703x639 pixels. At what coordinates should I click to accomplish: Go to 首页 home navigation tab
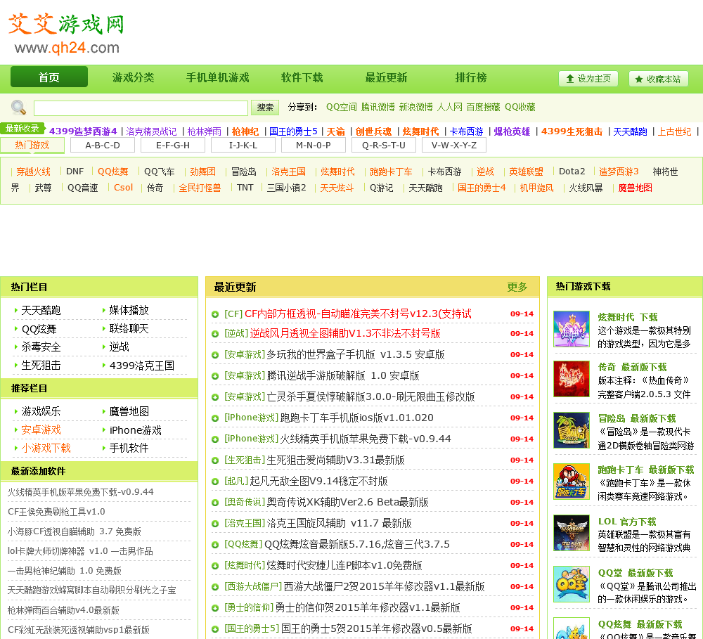(x=49, y=77)
